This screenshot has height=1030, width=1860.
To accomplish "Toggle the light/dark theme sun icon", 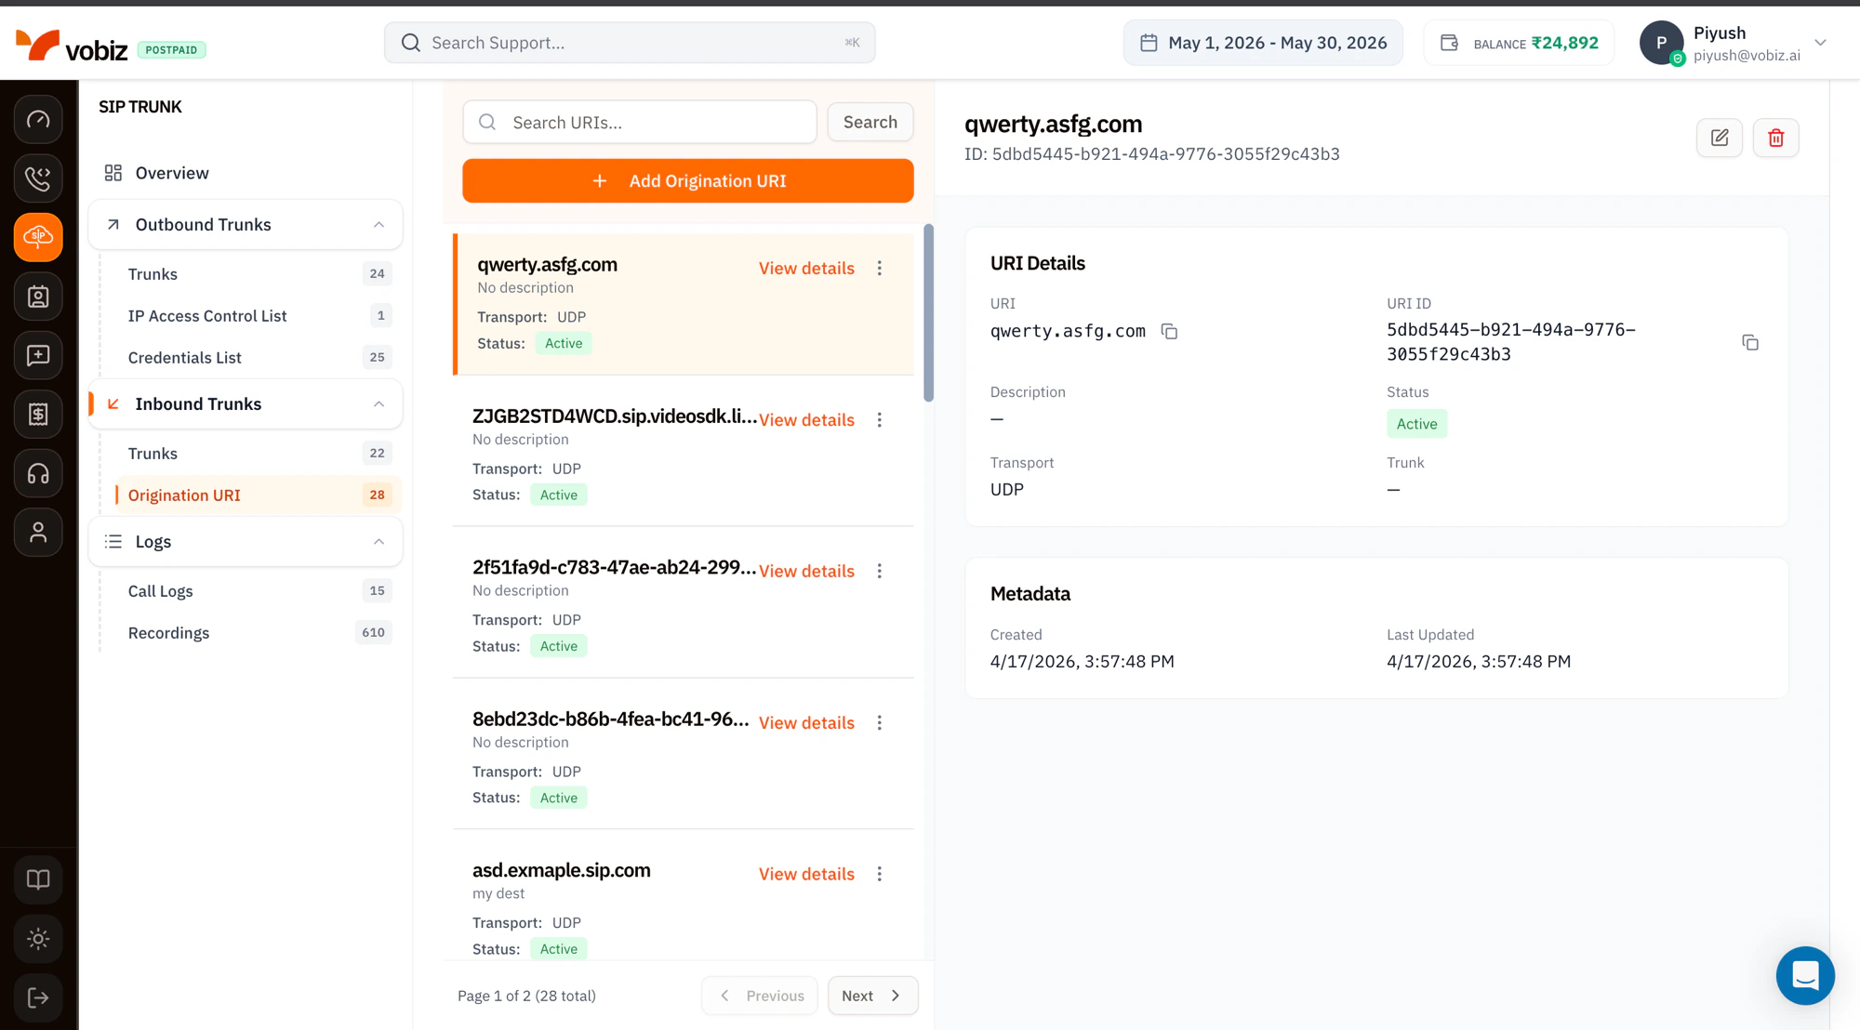I will coord(38,939).
